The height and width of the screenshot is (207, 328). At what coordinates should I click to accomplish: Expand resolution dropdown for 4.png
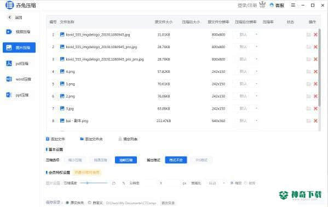pos(246,72)
